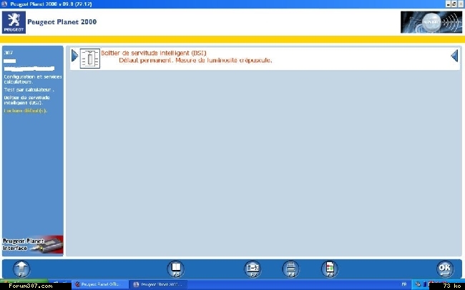This screenshot has width=465, height=290.
Task: Click the '307' vehicle entry in sidebar
Action: (x=9, y=53)
